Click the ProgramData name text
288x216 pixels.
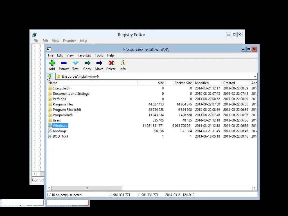[x=63, y=115]
